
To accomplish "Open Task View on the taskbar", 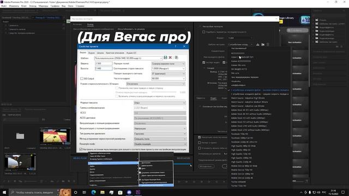I will coord(85,192).
